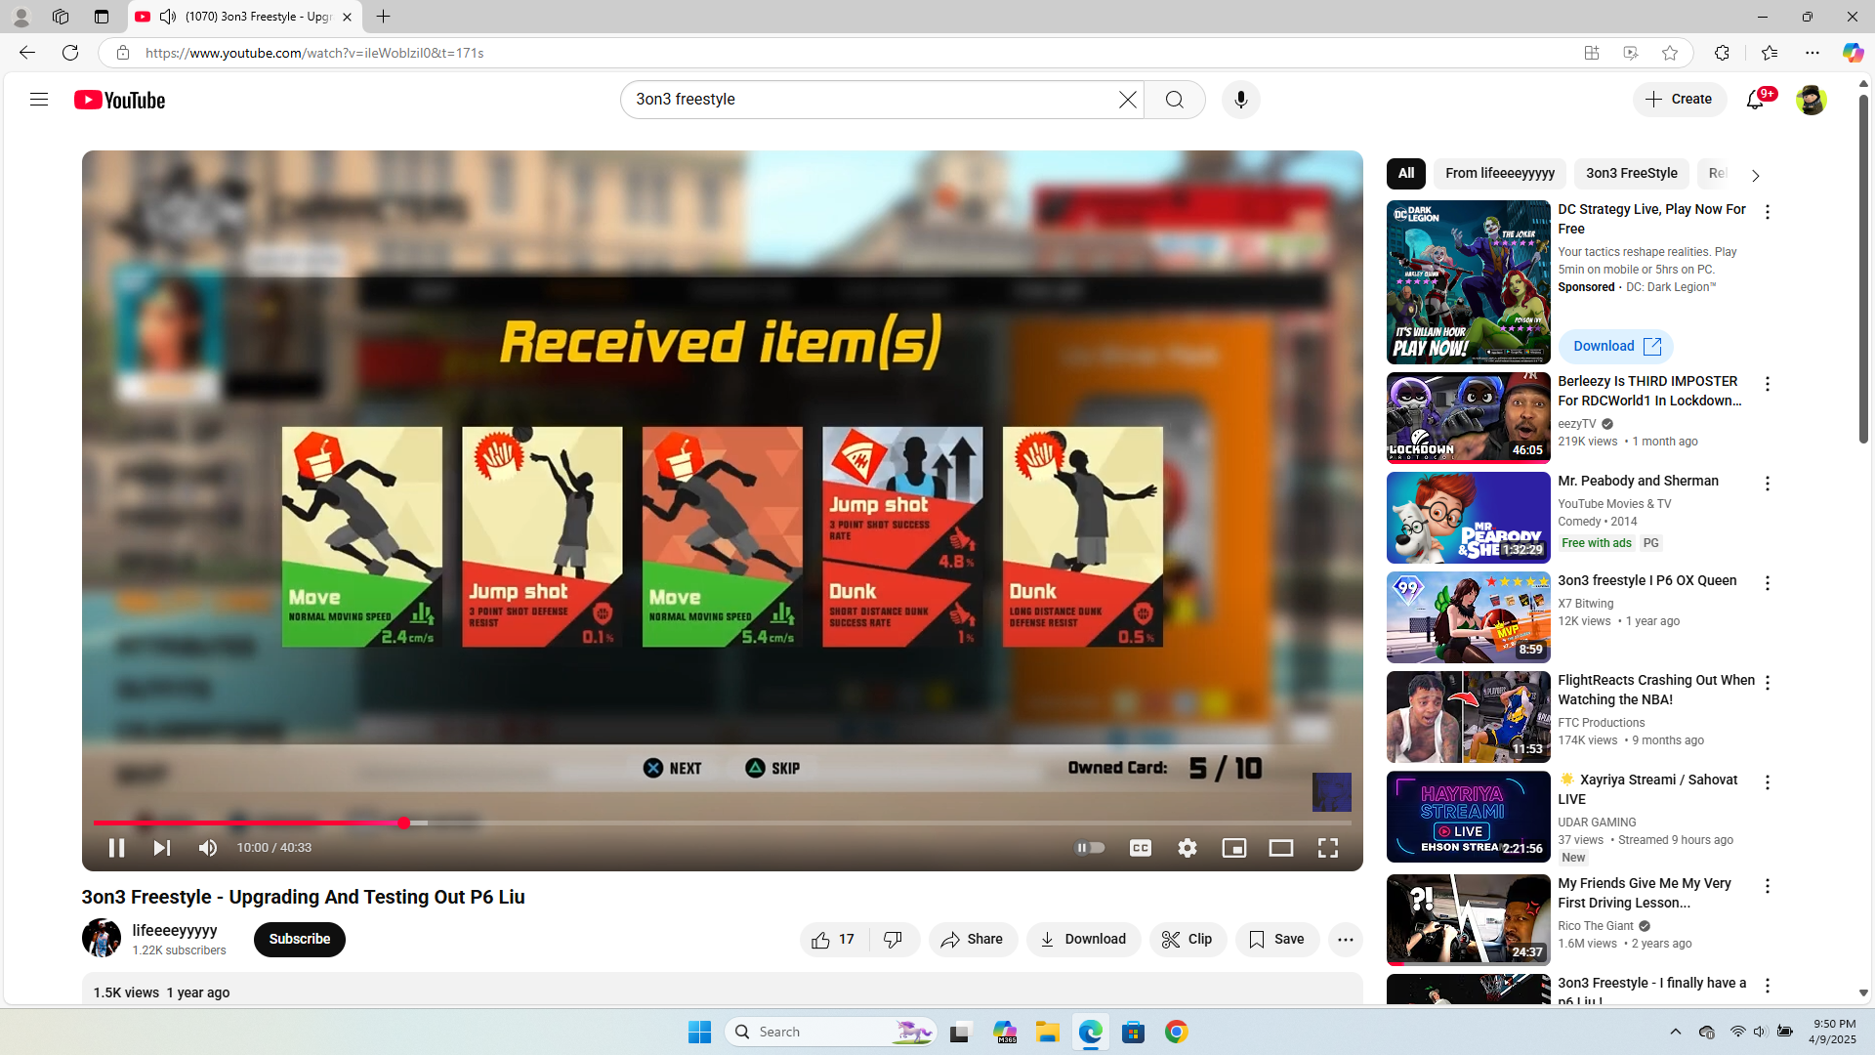Select the From lifeeeeyyyyy chip

(x=1500, y=174)
